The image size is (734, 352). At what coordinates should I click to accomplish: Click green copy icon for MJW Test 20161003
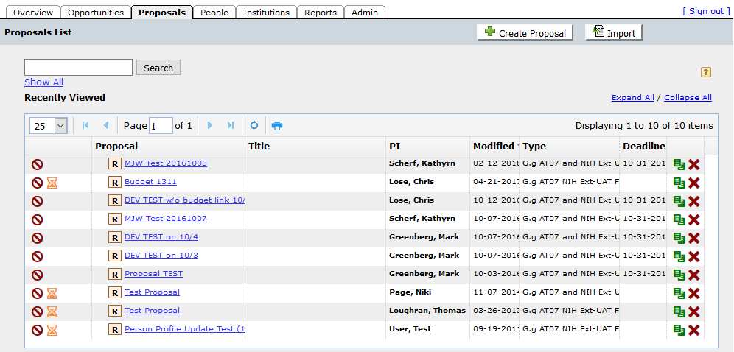click(679, 164)
